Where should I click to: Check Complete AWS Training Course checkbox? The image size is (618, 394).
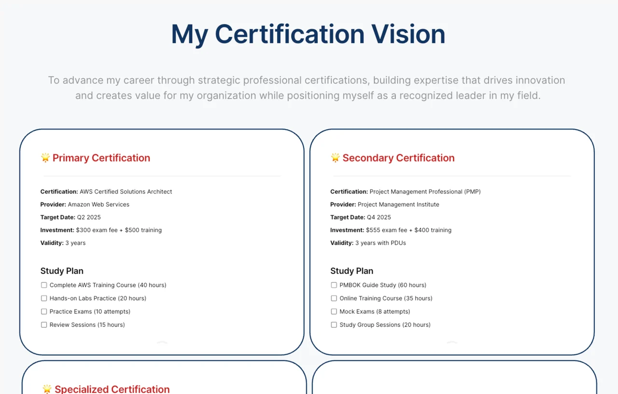click(x=44, y=285)
